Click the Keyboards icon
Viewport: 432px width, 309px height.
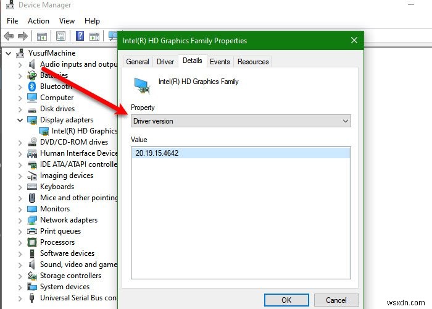coord(32,187)
